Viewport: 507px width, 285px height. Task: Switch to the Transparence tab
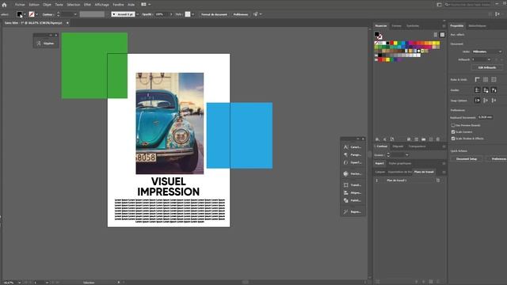click(417, 146)
